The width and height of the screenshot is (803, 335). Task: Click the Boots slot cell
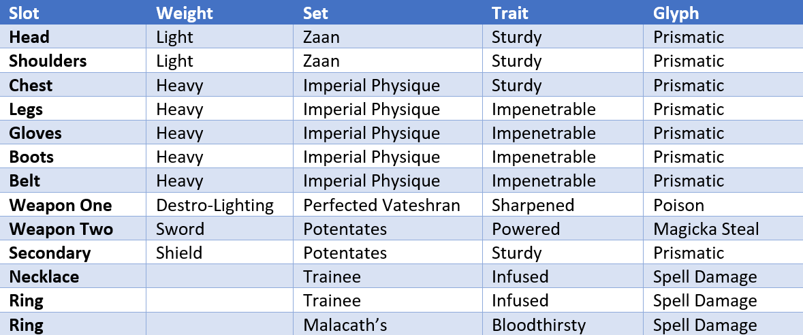pyautogui.click(x=74, y=157)
